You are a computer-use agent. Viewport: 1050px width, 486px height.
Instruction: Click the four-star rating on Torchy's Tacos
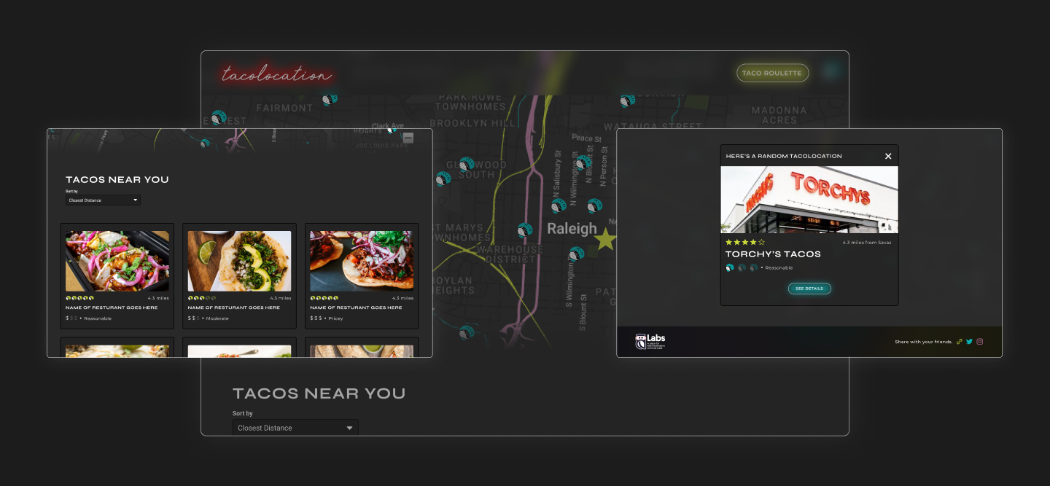tap(744, 242)
